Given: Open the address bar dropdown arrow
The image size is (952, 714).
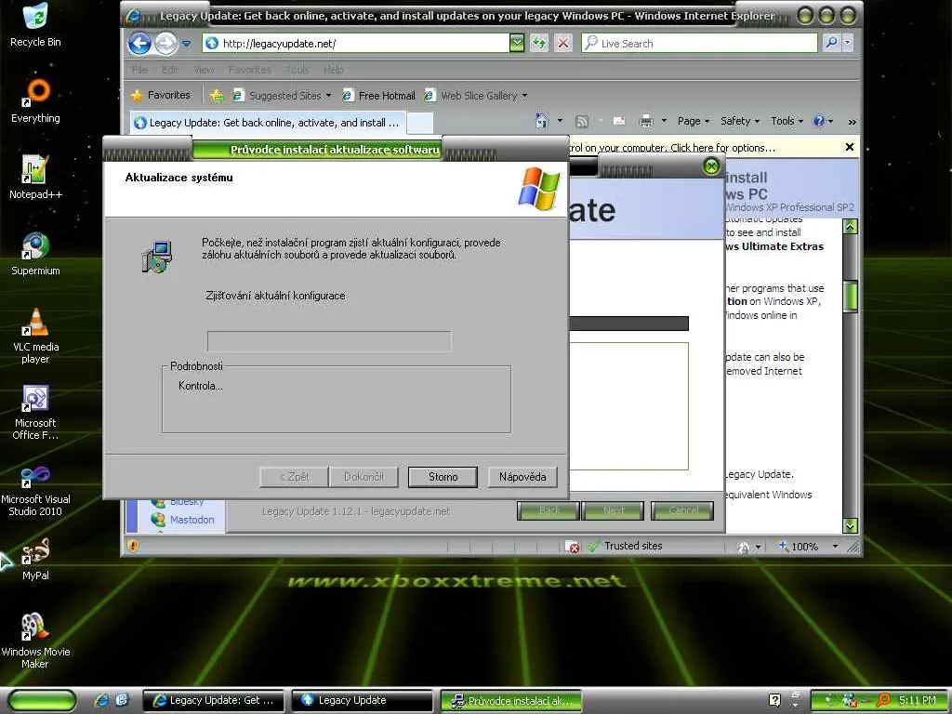Looking at the screenshot, I should (517, 43).
